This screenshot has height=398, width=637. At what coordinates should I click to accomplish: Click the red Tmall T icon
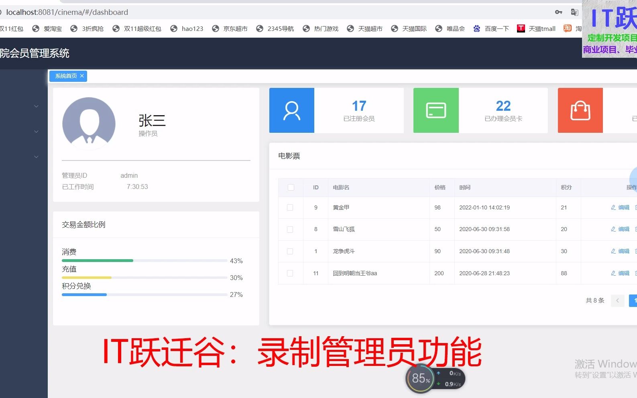tap(521, 28)
